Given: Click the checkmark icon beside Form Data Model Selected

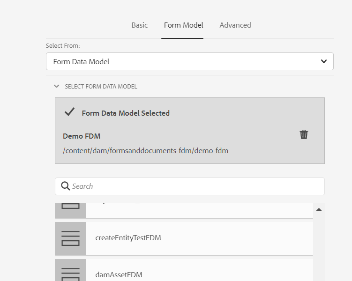Looking at the screenshot, I should (x=69, y=112).
